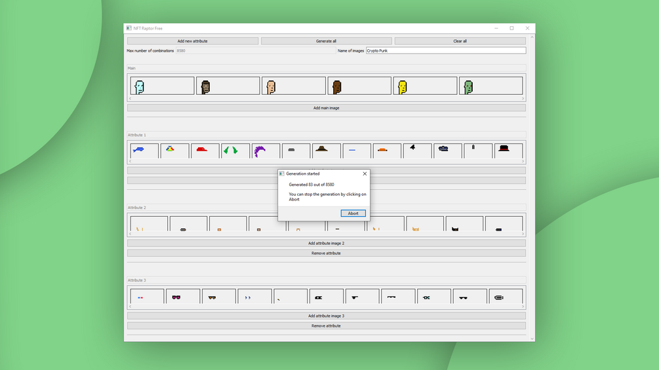Focus the Name of images field
Screen dimensions: 659x370
tap(446, 51)
